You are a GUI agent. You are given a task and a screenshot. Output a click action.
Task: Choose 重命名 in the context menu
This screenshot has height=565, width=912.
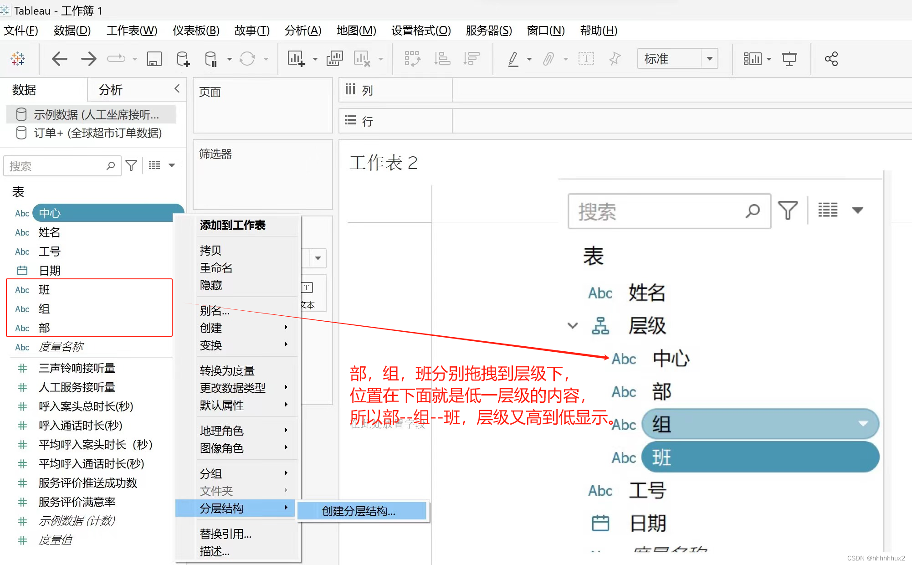(x=216, y=268)
